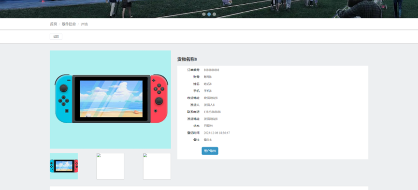Click the large Switch console product image
The width and height of the screenshot is (418, 190).
[x=110, y=100]
